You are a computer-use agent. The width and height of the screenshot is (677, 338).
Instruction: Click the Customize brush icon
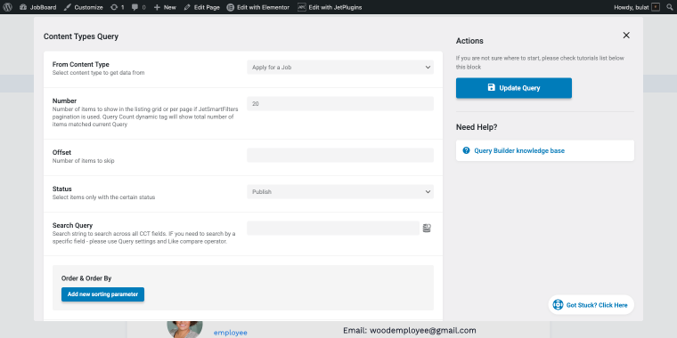68,7
